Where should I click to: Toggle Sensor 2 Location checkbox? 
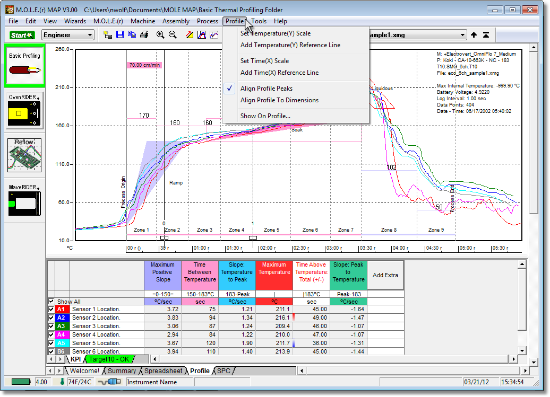pos(51,317)
